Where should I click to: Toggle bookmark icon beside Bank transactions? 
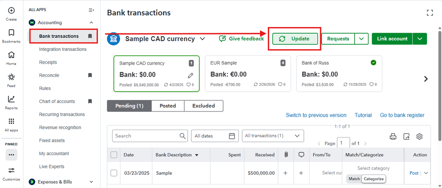tap(90, 36)
